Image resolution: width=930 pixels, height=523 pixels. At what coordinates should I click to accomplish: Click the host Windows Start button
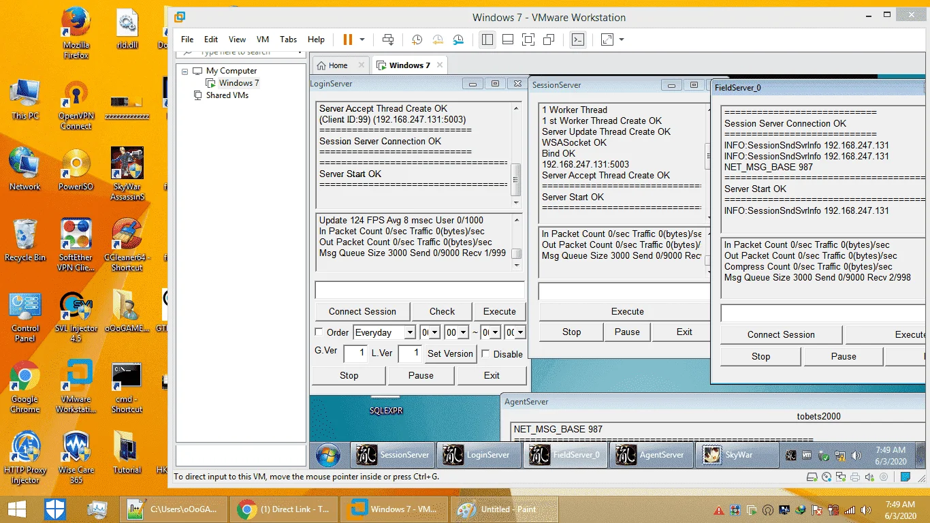click(17, 509)
